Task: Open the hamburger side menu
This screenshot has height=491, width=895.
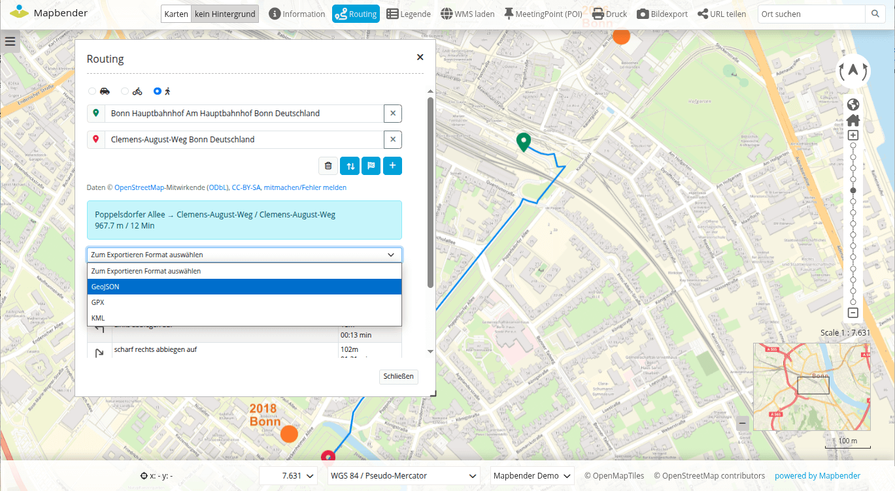Action: pyautogui.click(x=10, y=42)
